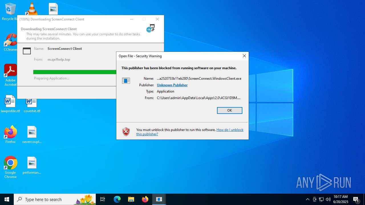Click the security tray icon beside hidden-icons chevron
Image resolution: width=365 pixels, height=205 pixels.
click(315, 199)
